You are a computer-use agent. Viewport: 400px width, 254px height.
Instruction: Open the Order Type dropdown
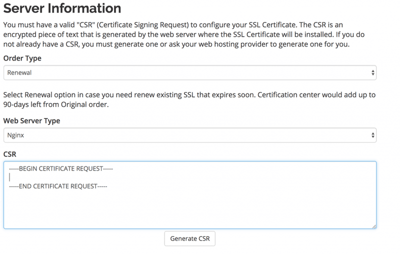pos(189,72)
